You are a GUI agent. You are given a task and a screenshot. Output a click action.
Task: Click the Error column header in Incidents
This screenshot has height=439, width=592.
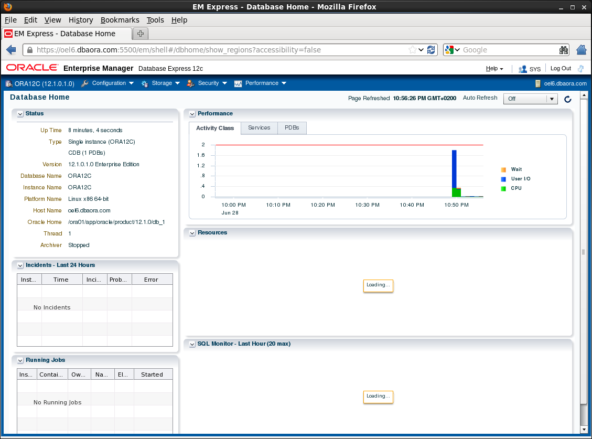coord(152,280)
